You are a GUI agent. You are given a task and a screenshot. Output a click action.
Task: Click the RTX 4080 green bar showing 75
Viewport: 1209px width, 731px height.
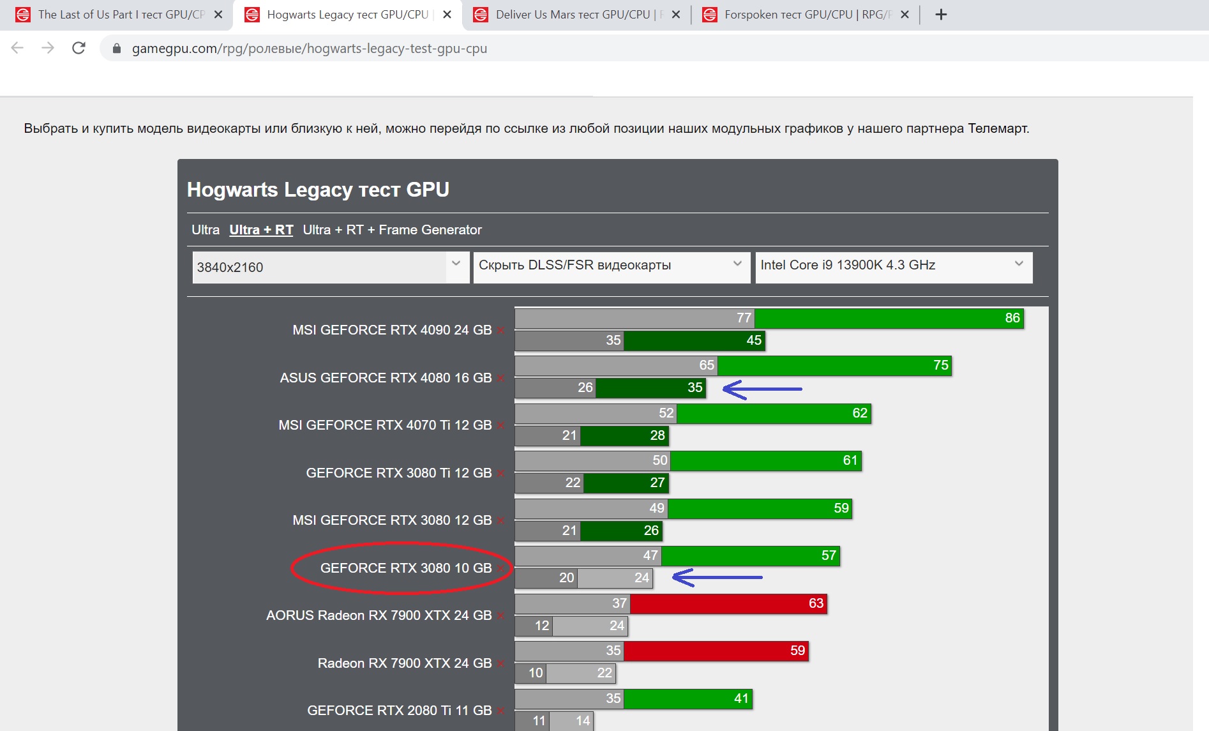834,366
